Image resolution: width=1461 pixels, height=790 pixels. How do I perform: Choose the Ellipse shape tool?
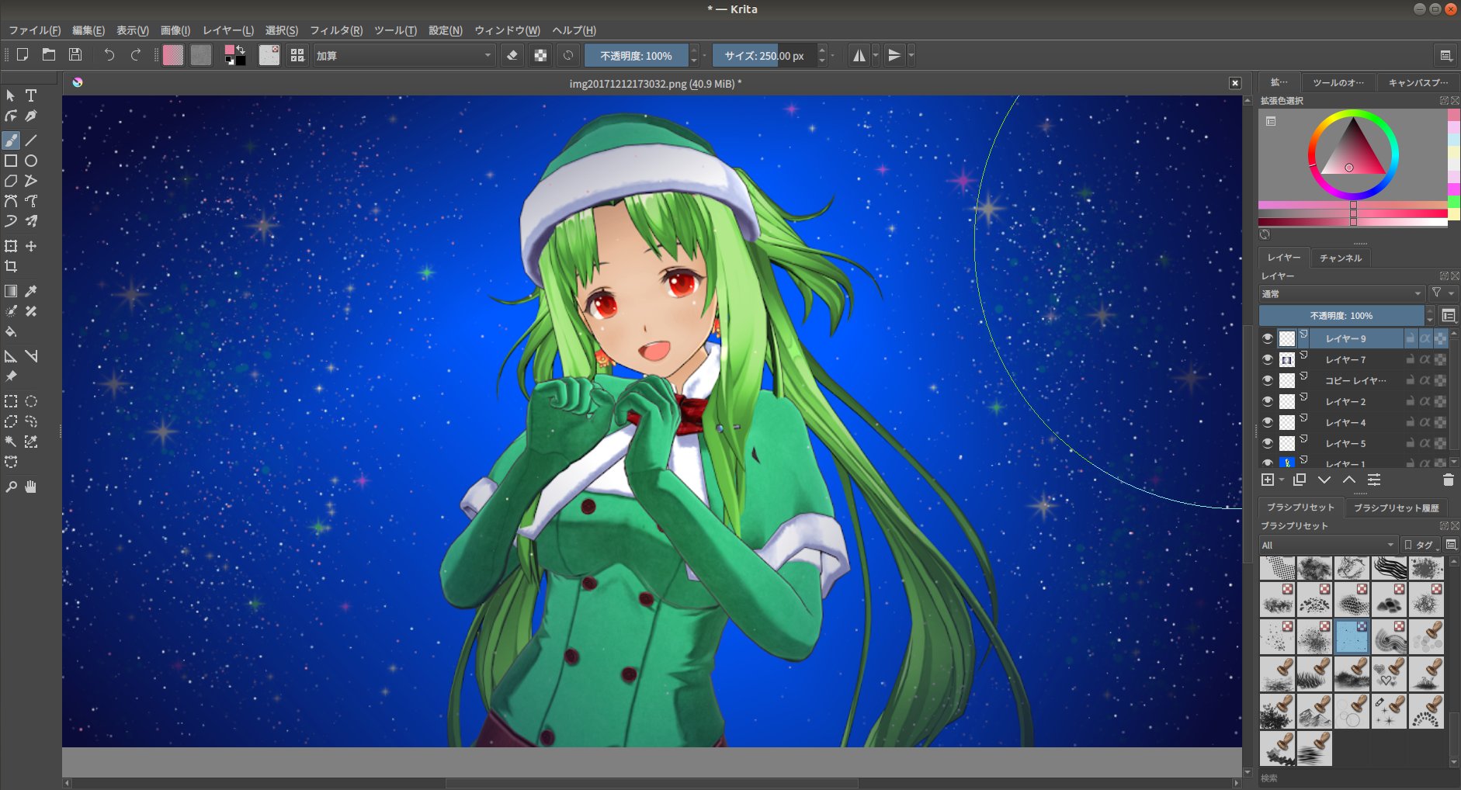[31, 161]
